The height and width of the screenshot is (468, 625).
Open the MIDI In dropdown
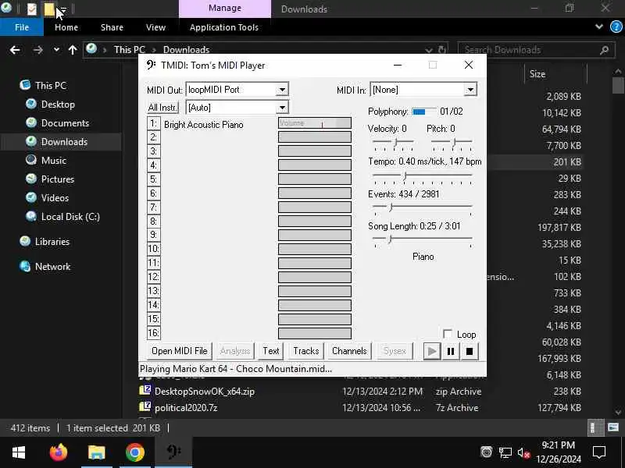coord(471,90)
